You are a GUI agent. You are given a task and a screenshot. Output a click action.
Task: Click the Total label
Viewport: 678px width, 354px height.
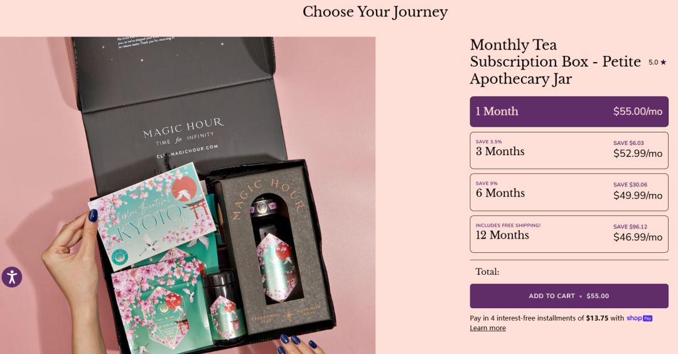[x=487, y=272]
